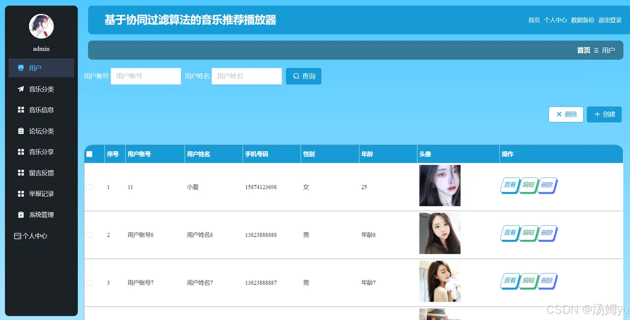
Task: Click avatar photo of 用户姓名8
Action: [x=440, y=233]
